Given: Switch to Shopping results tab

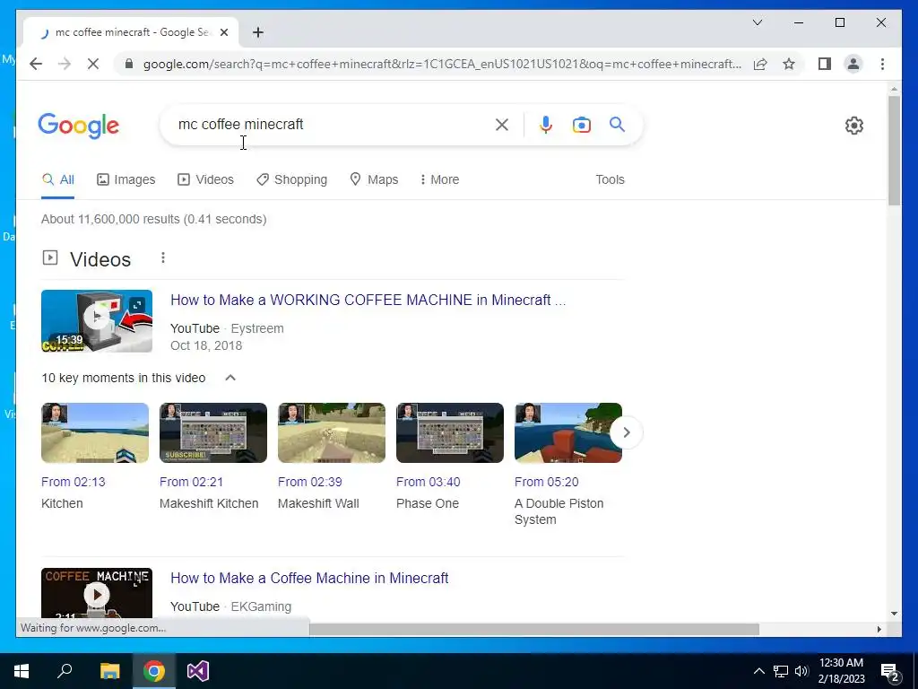Looking at the screenshot, I should click(291, 179).
